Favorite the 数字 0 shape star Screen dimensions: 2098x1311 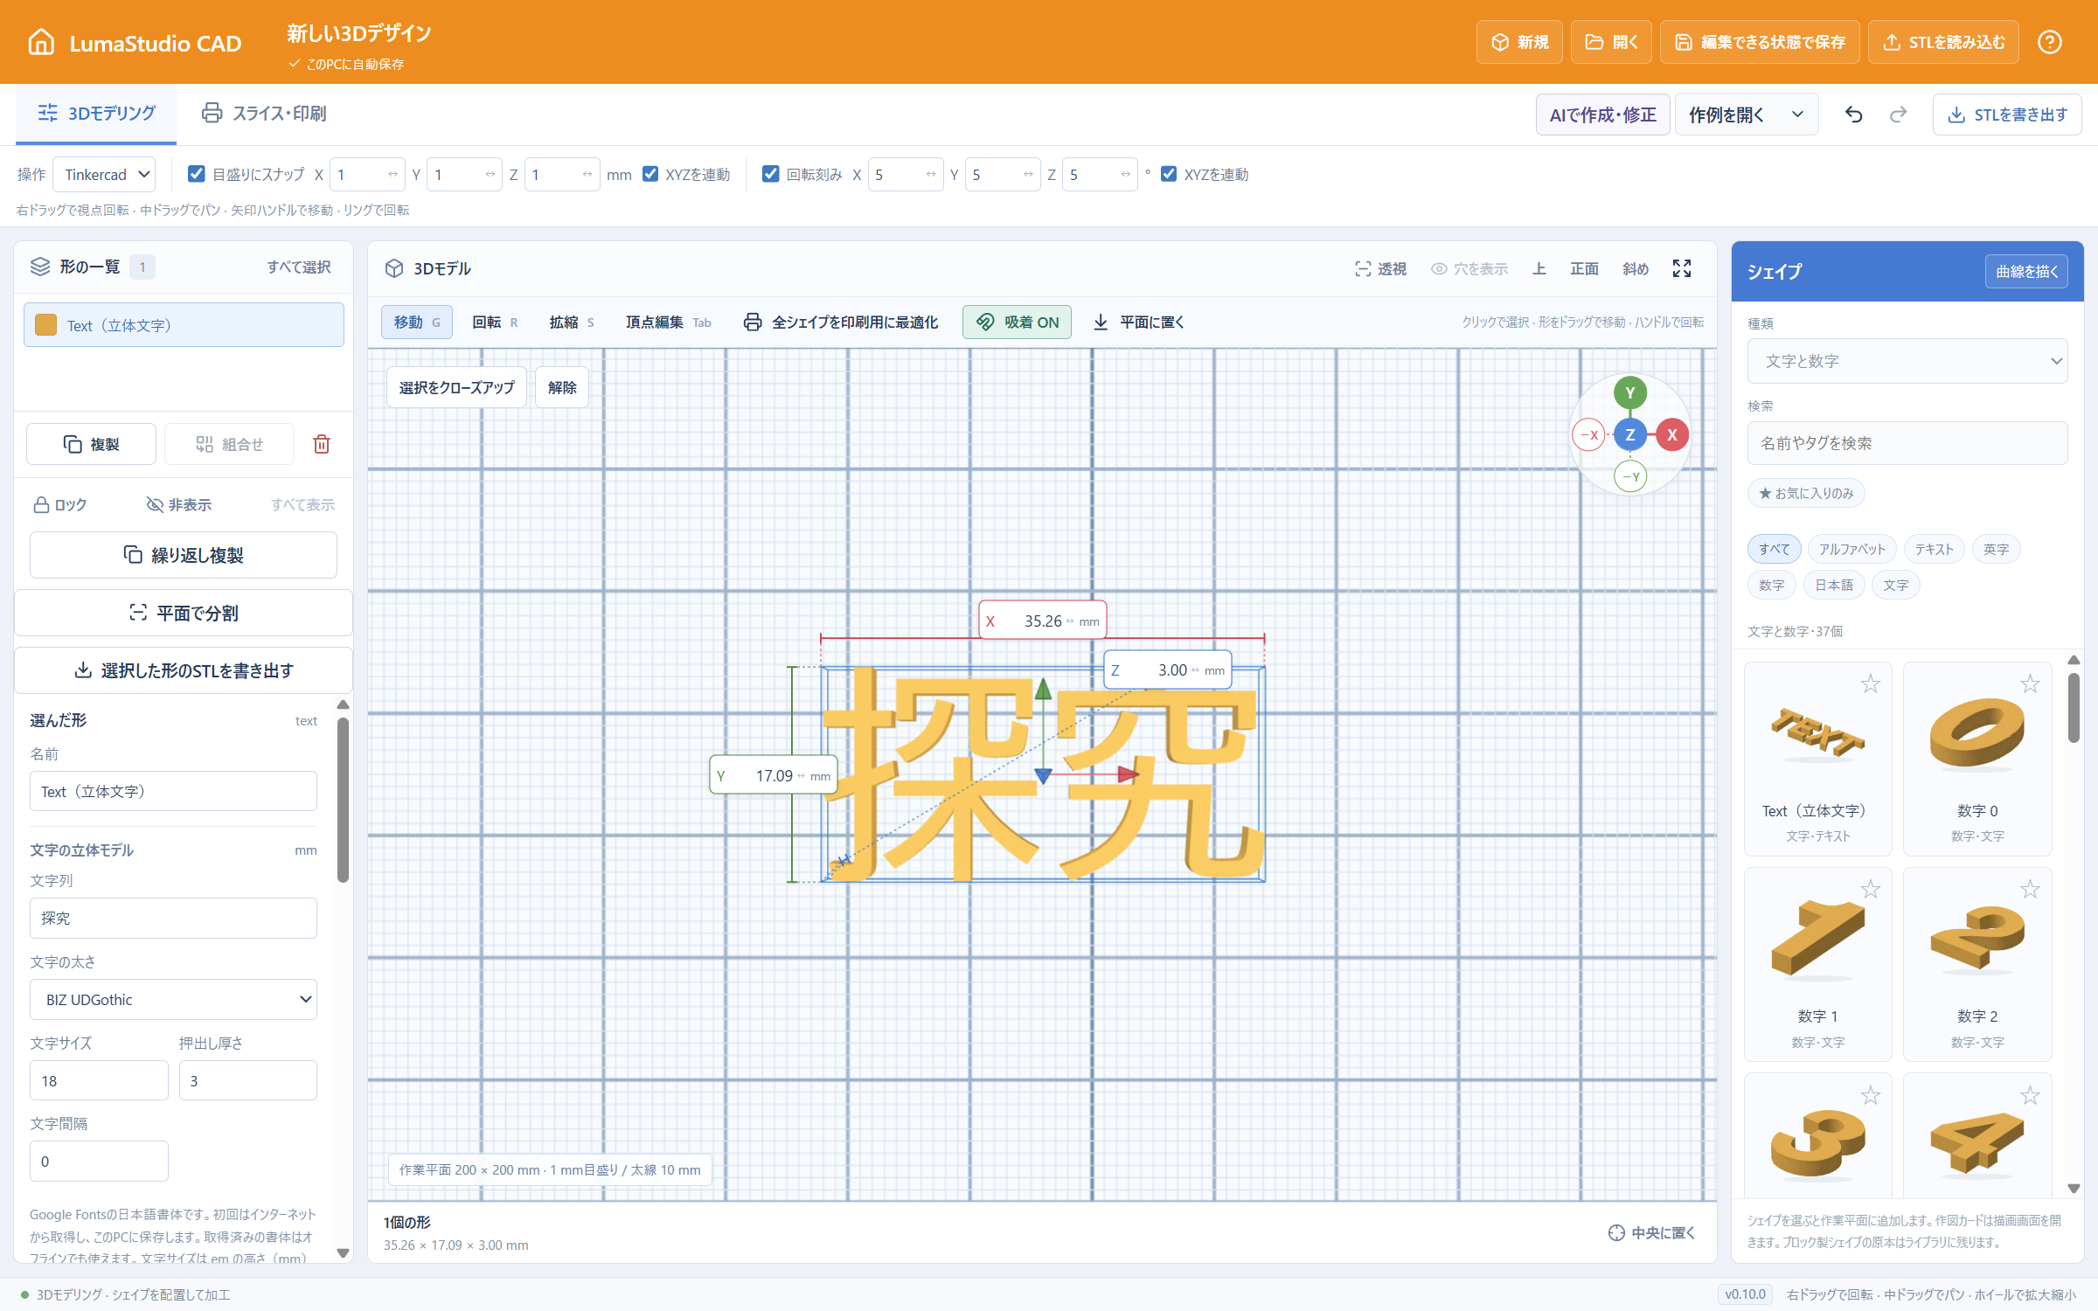tap(2030, 684)
